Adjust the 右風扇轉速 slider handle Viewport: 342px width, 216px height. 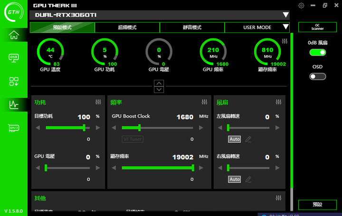228,168
